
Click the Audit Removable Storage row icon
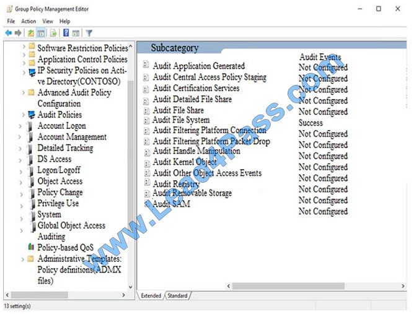(x=147, y=194)
